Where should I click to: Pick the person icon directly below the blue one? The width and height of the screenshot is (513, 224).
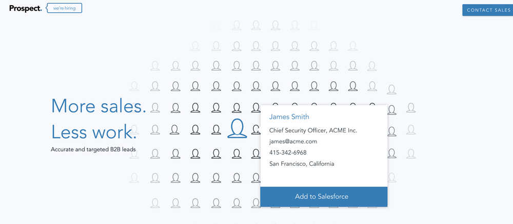click(236, 153)
